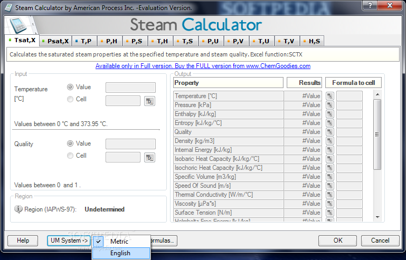The image size is (406, 260).
Task: Click formula-to-cell icon for output Quality row
Action: 330,132
